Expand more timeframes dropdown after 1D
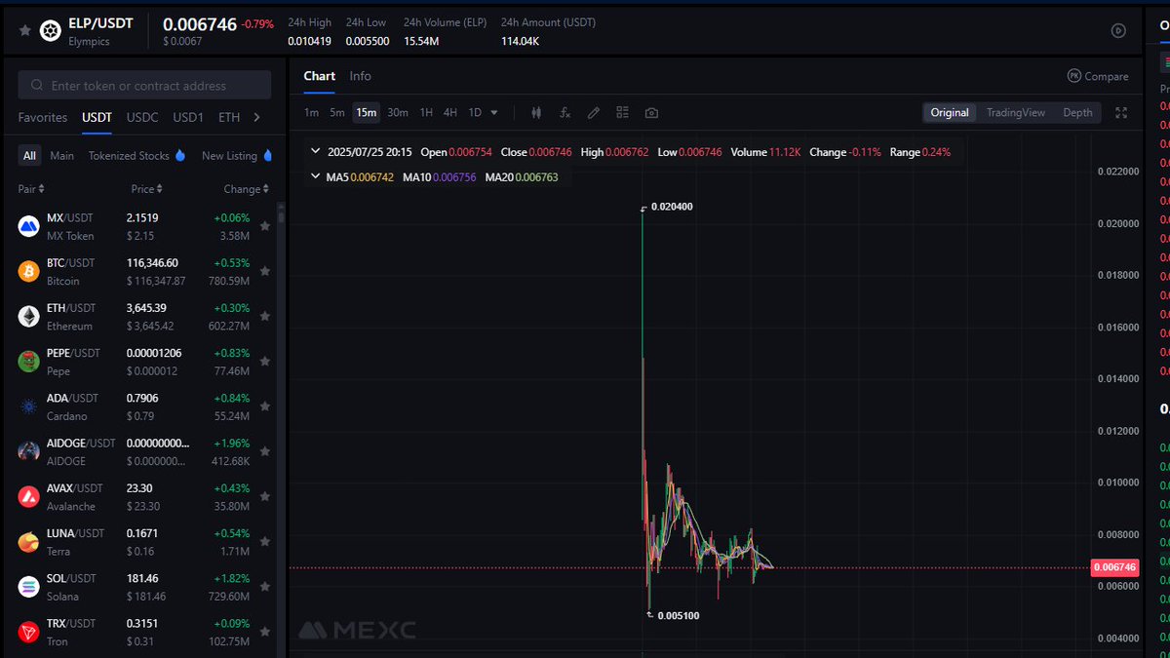Image resolution: width=1170 pixels, height=658 pixels. click(494, 113)
